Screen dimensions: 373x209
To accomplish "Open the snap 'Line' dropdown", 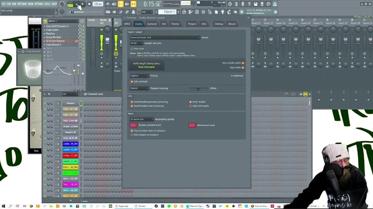I will click(x=147, y=12).
